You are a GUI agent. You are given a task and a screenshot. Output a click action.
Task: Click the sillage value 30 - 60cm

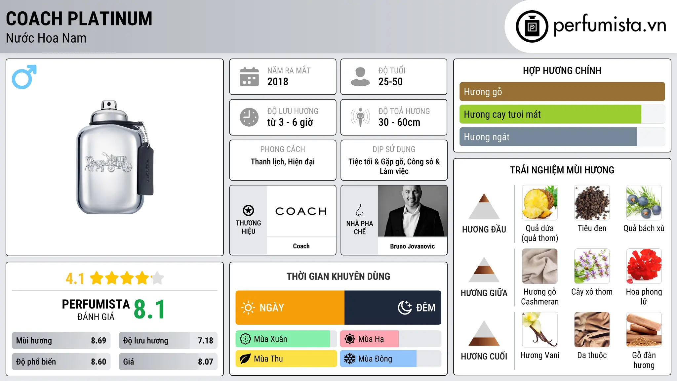pos(399,122)
